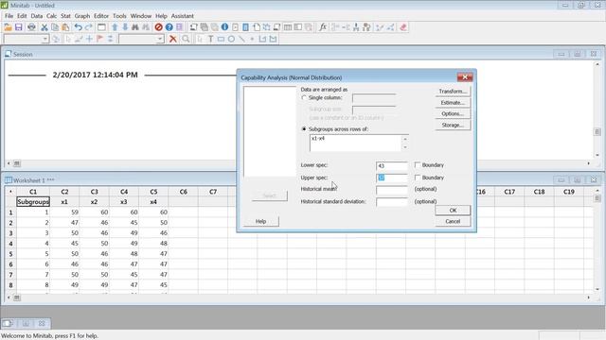606x340 pixels.
Task: Select the rectangle drawing tool
Action: (221, 39)
